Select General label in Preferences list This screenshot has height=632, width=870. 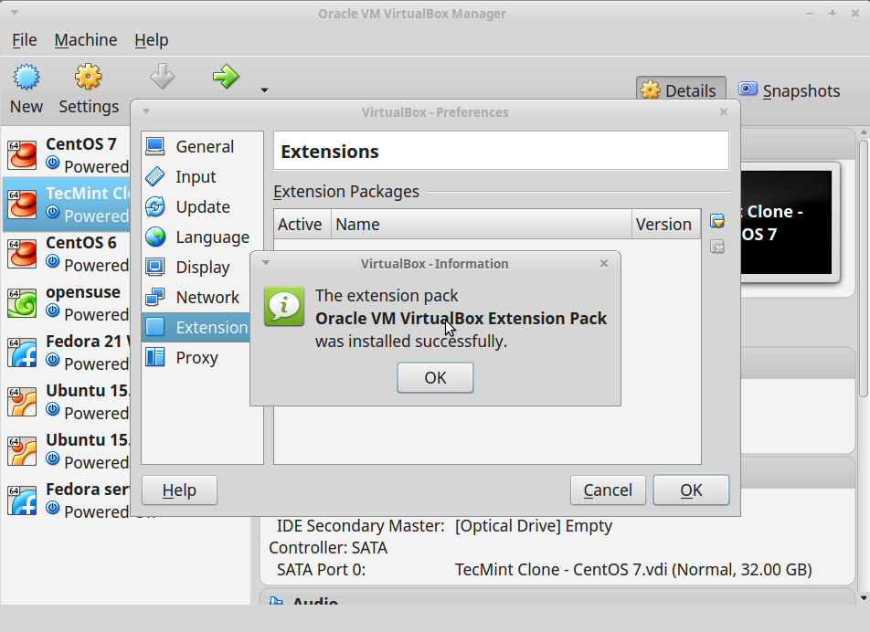pos(205,146)
